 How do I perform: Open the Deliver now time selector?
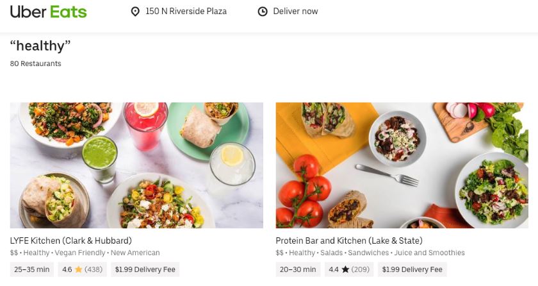(x=295, y=12)
